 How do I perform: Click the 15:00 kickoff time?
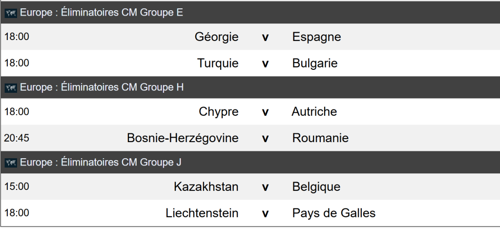pos(17,187)
